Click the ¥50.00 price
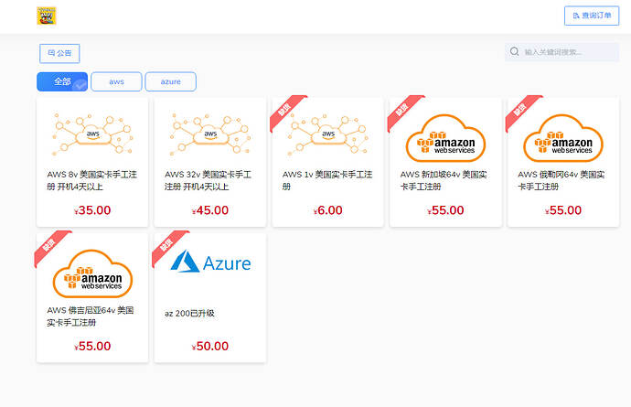Screen dimensions: 631x407 [210, 346]
